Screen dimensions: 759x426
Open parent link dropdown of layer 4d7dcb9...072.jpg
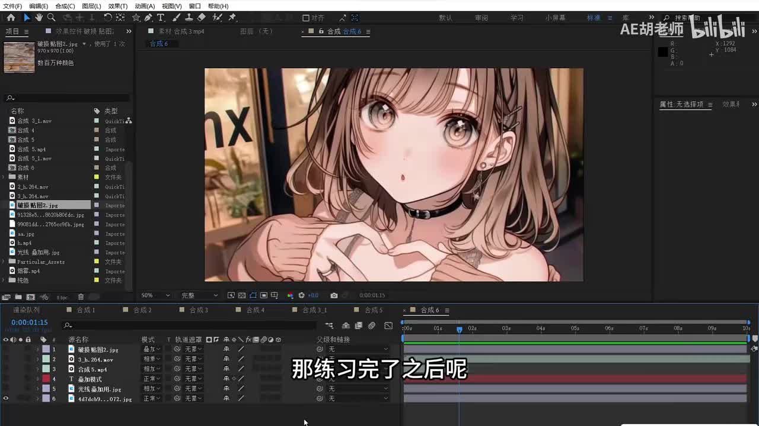(x=358, y=399)
